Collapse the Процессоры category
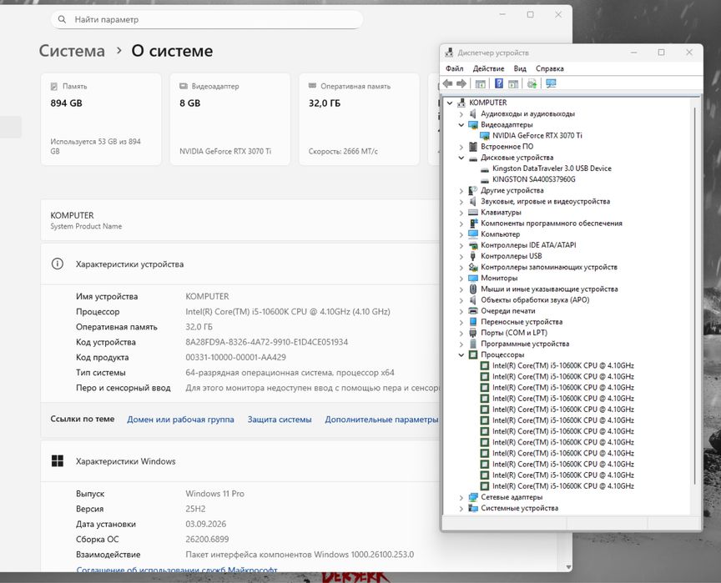Viewport: 721px width, 583px height. [461, 354]
